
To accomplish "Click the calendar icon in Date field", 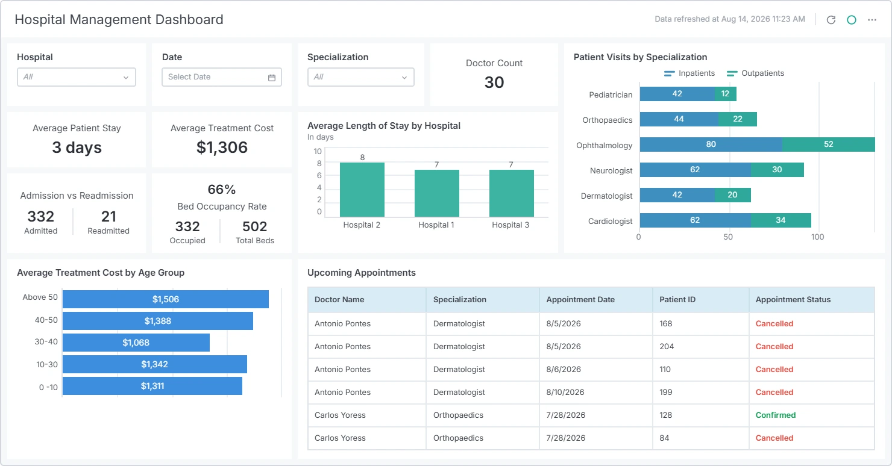I will [x=272, y=77].
